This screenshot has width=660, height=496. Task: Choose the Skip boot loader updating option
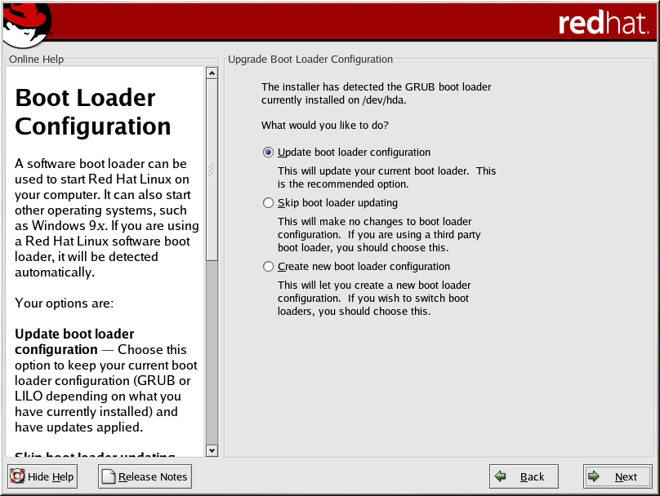click(x=269, y=203)
